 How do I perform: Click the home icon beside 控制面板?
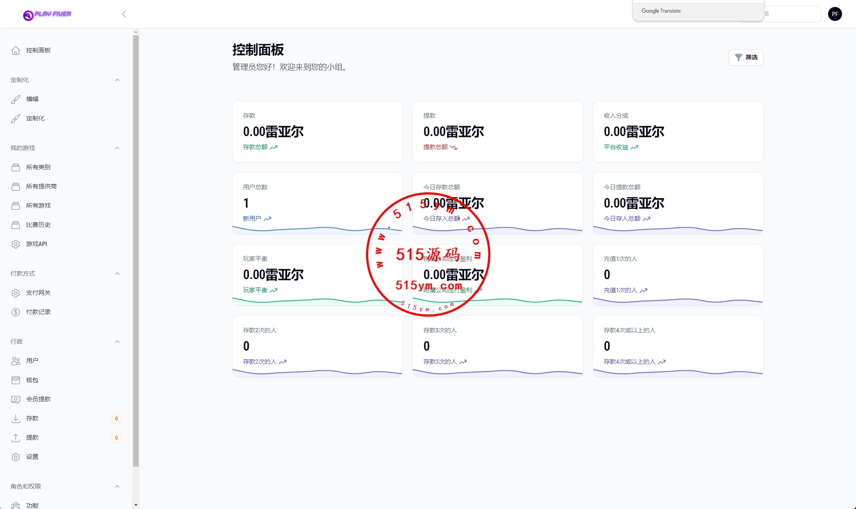[x=16, y=51]
